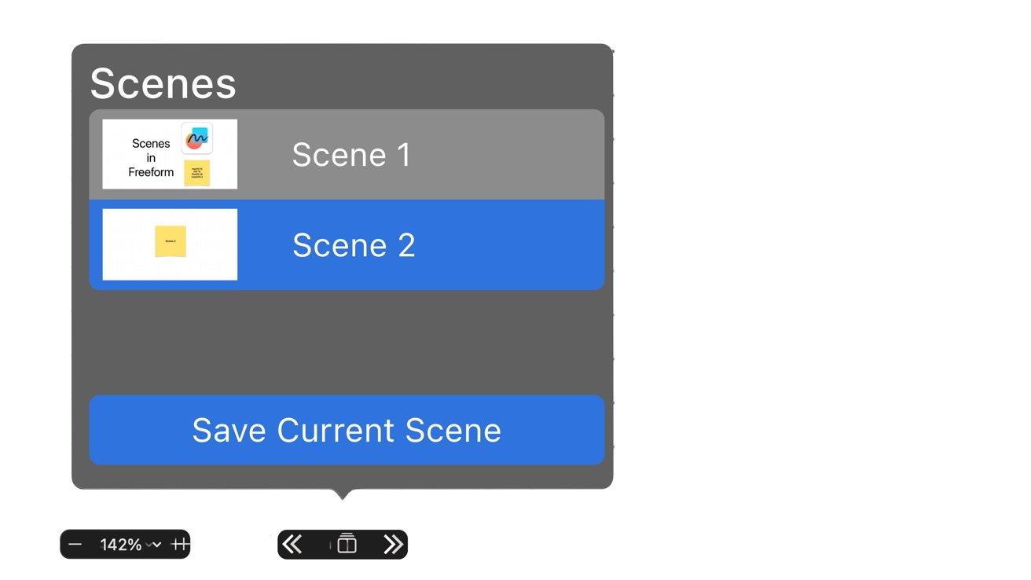The height and width of the screenshot is (580, 1031).
Task: Go to the previous scene
Action: pyautogui.click(x=292, y=544)
